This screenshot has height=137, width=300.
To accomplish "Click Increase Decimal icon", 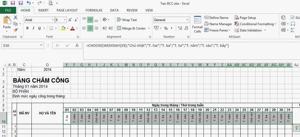I will [x=180, y=28].
